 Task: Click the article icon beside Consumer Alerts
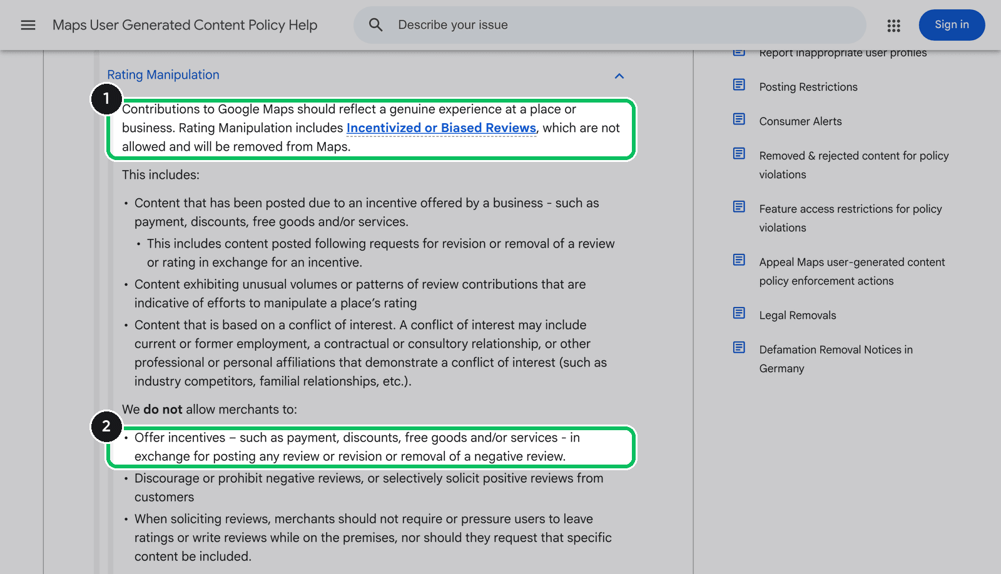coord(739,119)
